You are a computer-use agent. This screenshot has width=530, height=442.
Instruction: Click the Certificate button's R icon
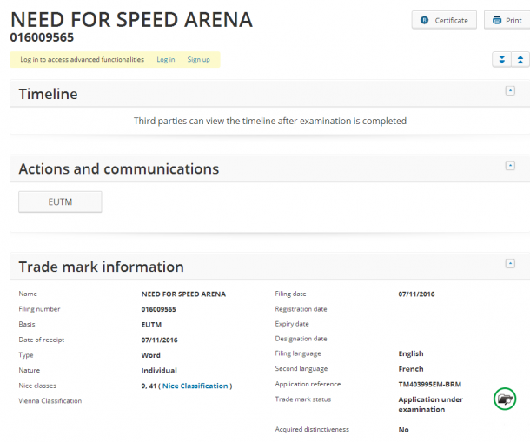(x=425, y=20)
